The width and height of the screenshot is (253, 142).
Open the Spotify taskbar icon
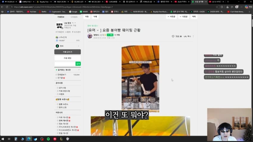click(48, 139)
